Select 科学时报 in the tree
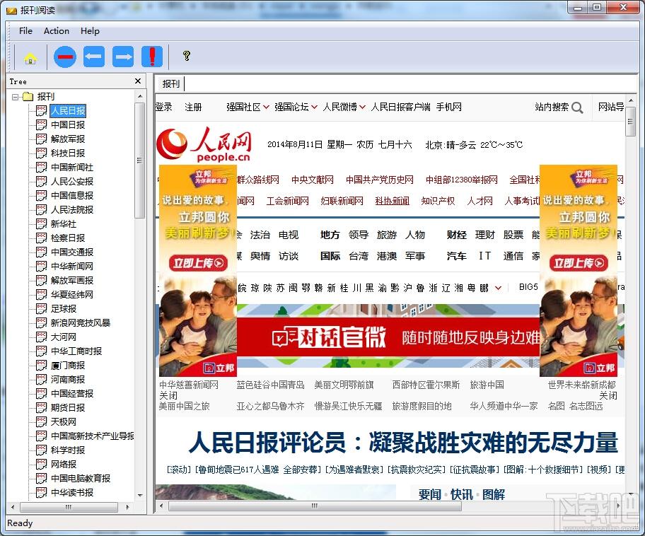Screen dimensions: 645x536 (68, 450)
